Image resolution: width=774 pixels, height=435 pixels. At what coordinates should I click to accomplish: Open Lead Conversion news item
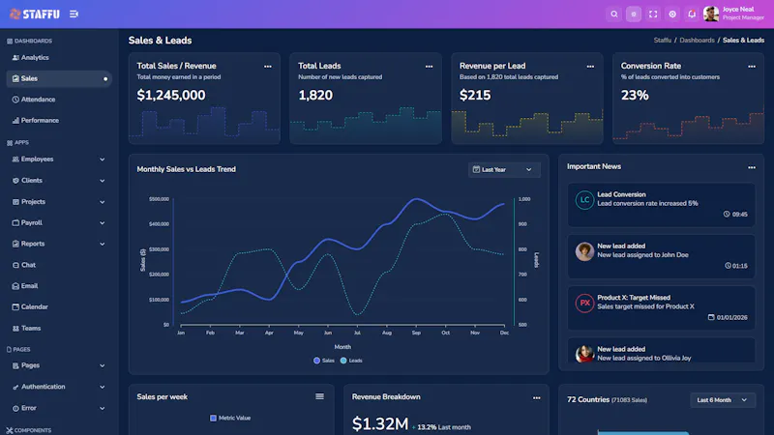pyautogui.click(x=661, y=205)
